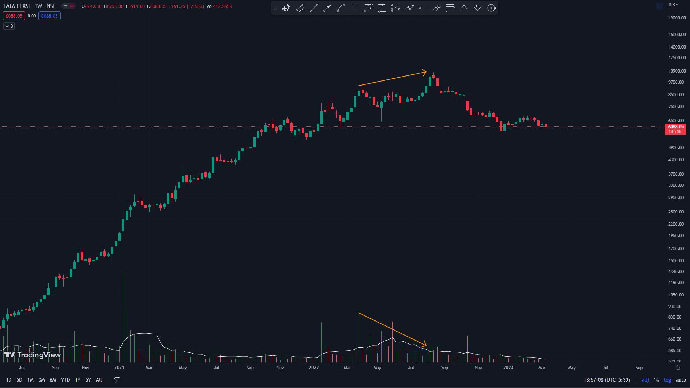Click the 2021 label on time axis
The width and height of the screenshot is (690, 388).
[119, 368]
